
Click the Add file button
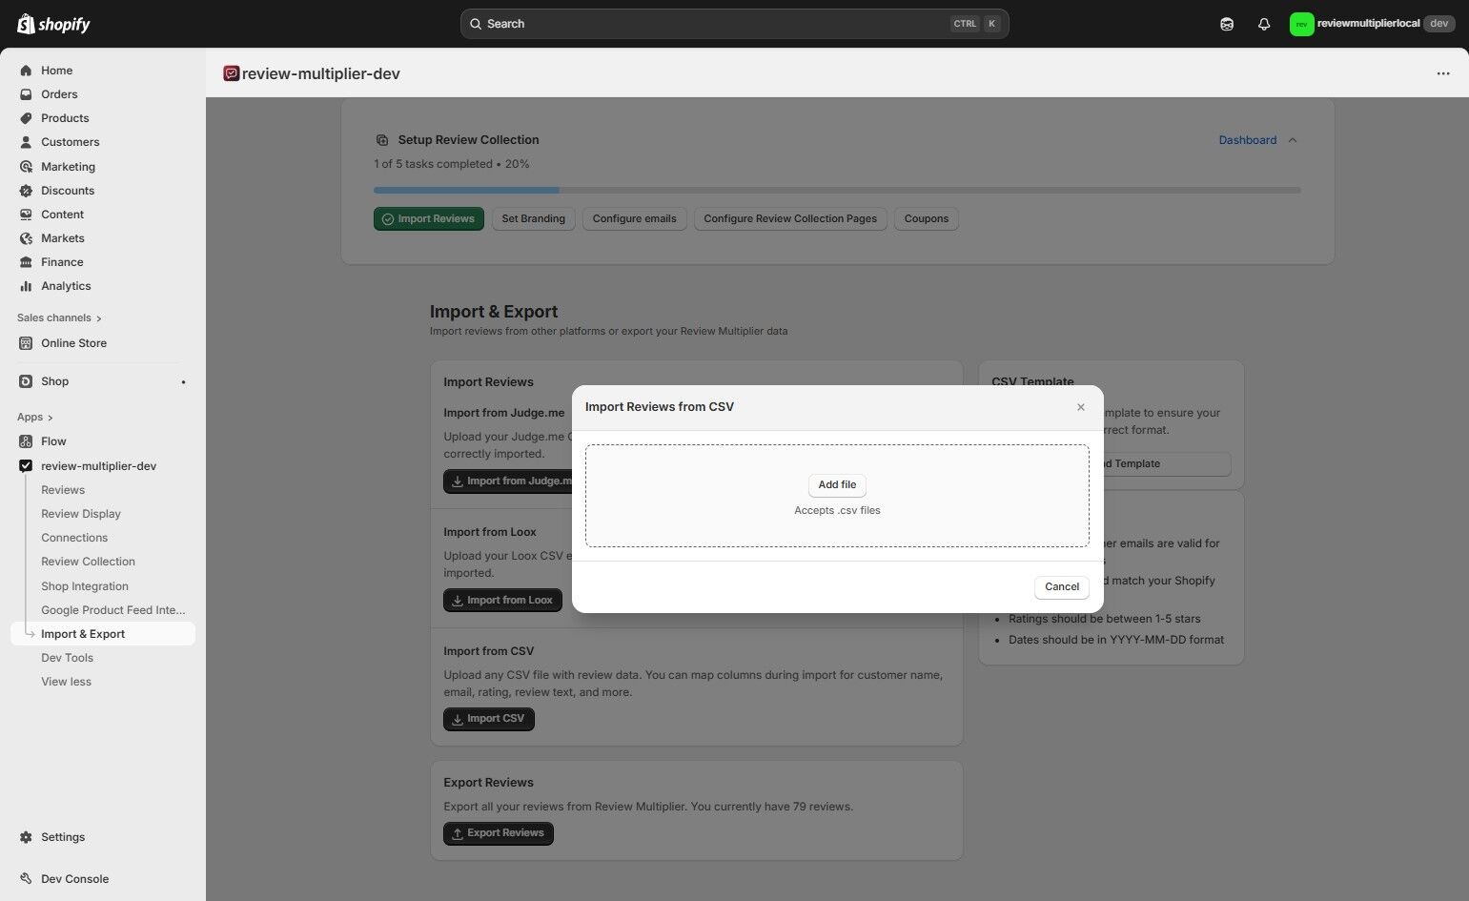(836, 484)
